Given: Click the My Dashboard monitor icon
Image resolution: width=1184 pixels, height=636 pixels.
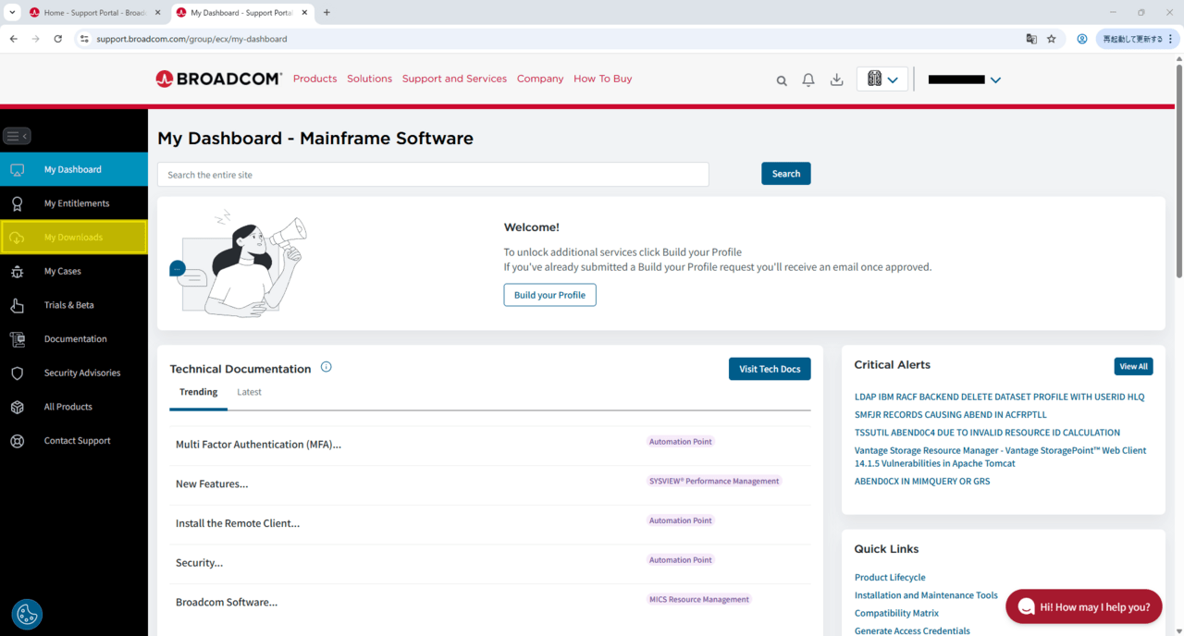Looking at the screenshot, I should pos(17,170).
